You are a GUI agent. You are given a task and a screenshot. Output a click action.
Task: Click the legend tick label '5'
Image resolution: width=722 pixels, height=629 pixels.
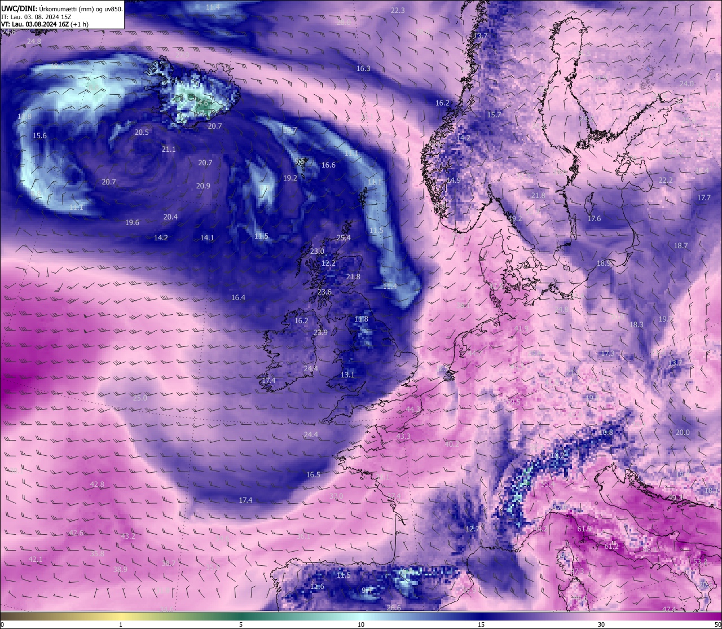(241, 624)
